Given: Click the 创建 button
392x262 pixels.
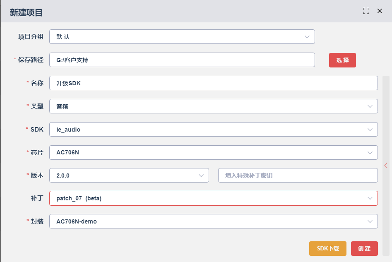Looking at the screenshot, I should 364,248.
